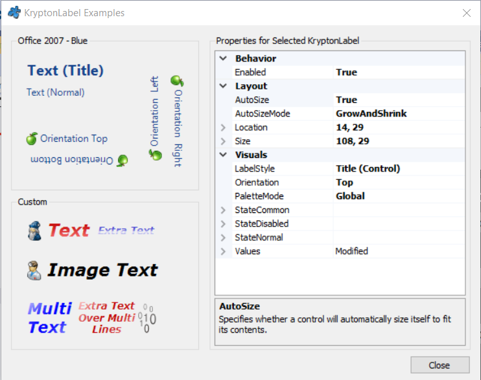
Task: Click the GrowAndShrink value
Action: pos(371,114)
